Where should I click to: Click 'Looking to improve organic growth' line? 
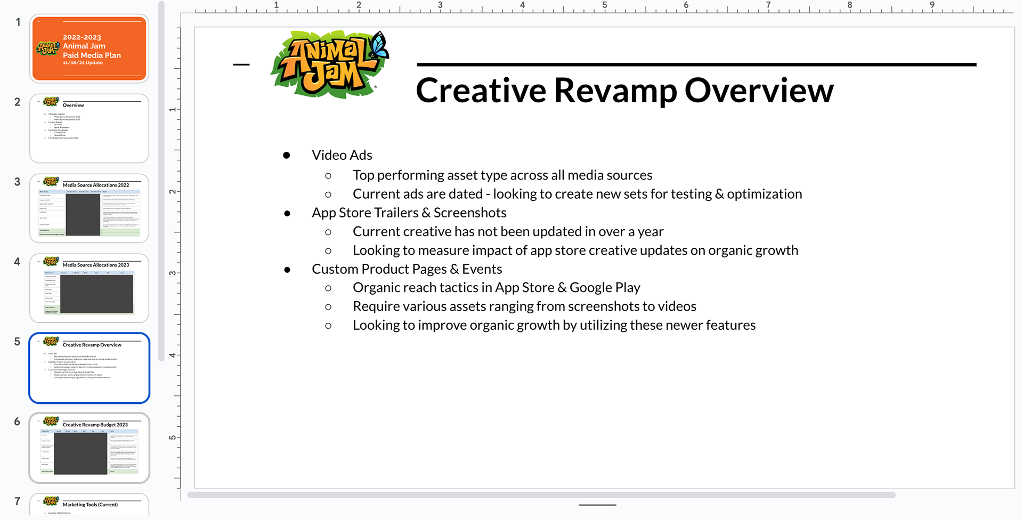pyautogui.click(x=554, y=325)
